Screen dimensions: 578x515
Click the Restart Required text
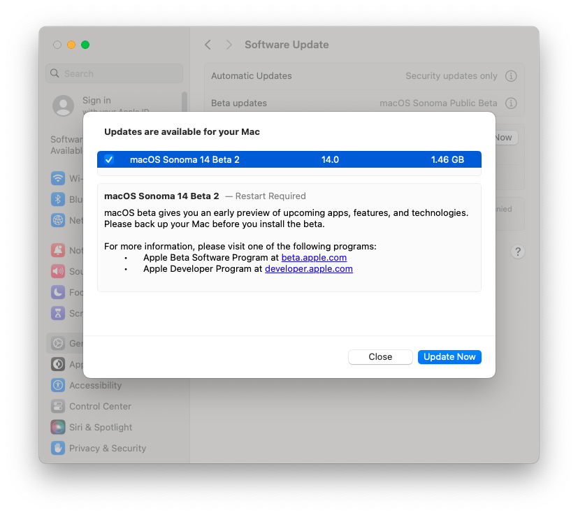270,196
